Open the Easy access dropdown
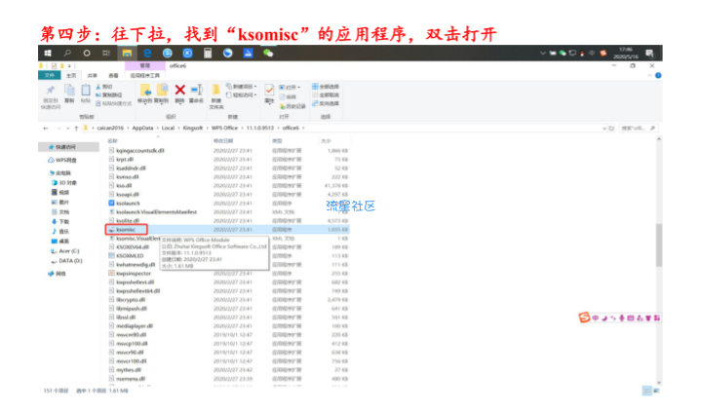Screen dimensions: 701x411 point(242,94)
